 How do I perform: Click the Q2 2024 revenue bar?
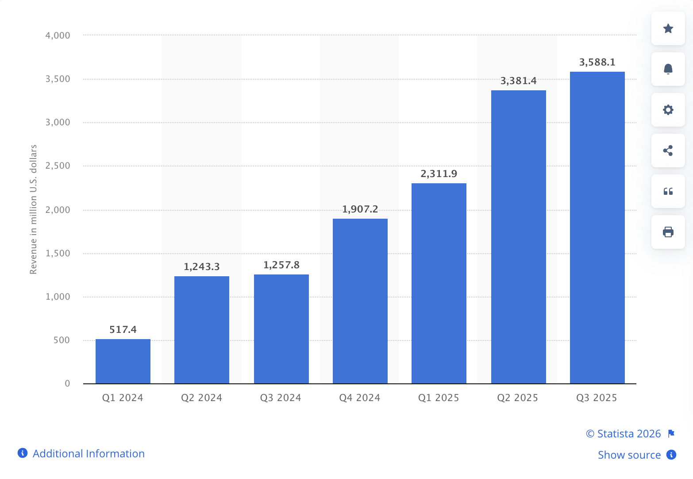coord(202,330)
